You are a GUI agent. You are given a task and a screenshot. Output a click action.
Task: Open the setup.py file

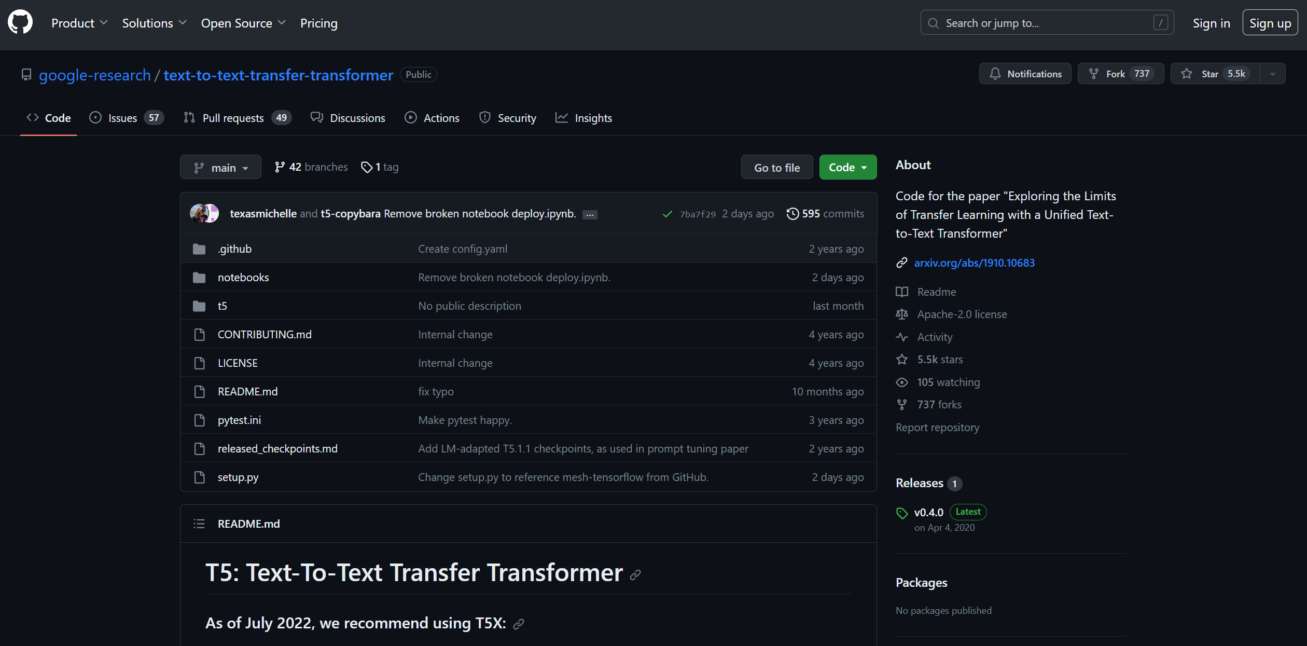pos(238,477)
